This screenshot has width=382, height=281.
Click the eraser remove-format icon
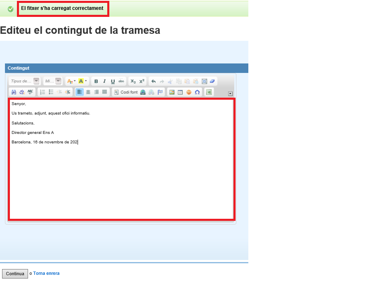pyautogui.click(x=212, y=82)
